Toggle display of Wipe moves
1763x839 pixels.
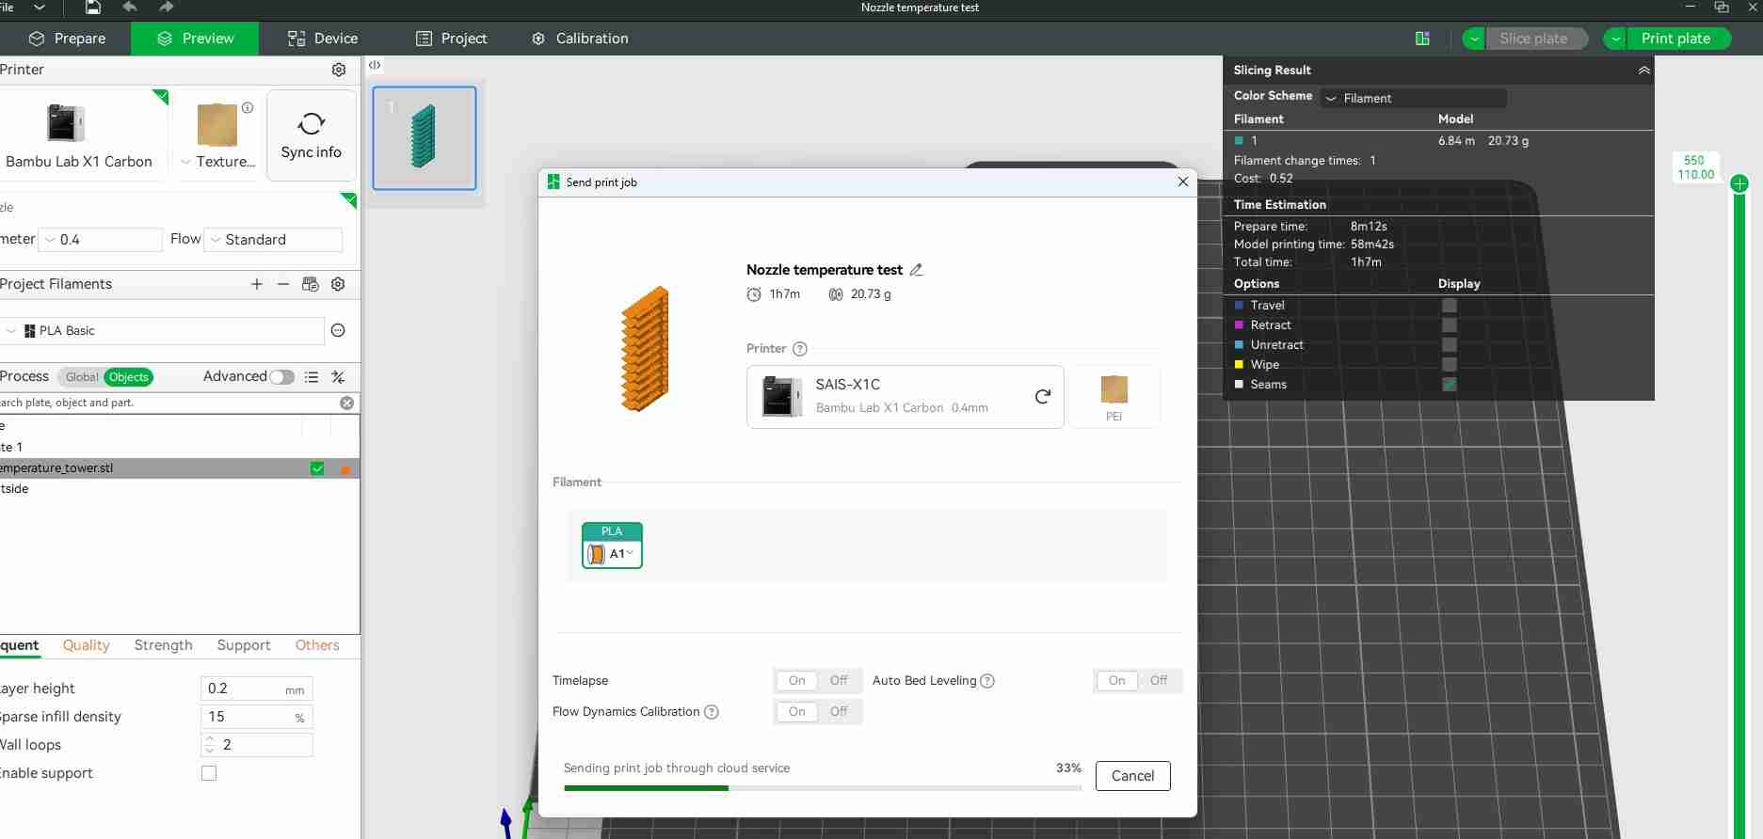(x=1450, y=365)
